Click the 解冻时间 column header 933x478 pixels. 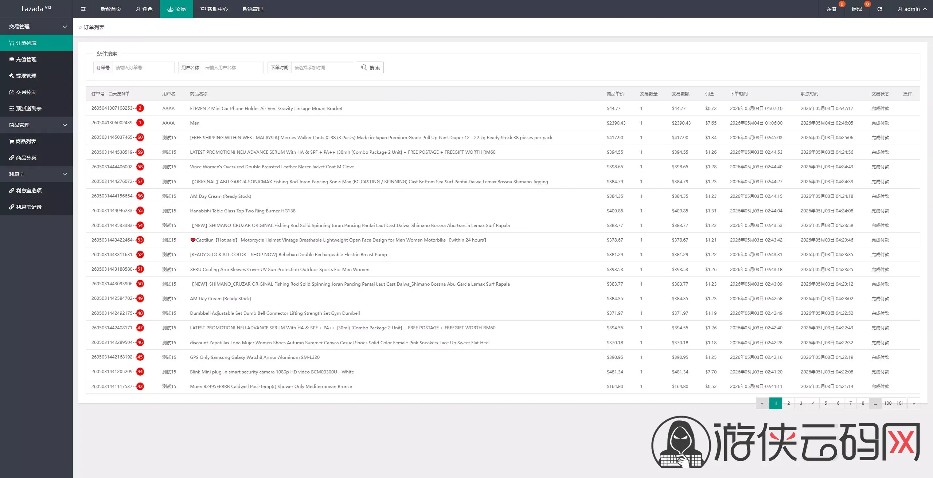tap(809, 94)
